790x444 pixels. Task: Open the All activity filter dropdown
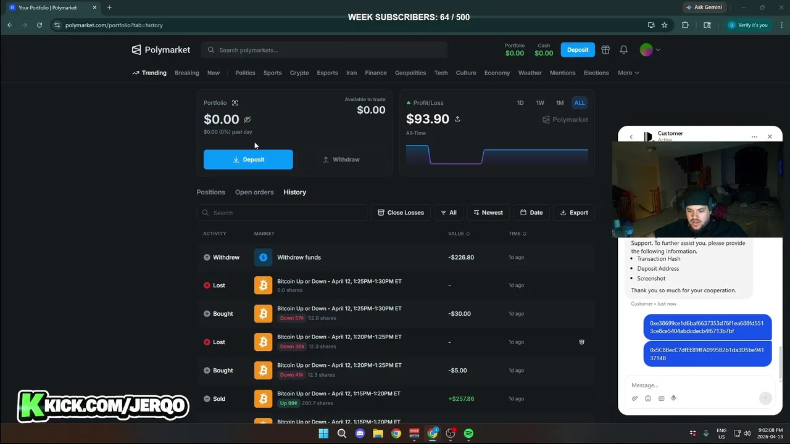tap(449, 213)
